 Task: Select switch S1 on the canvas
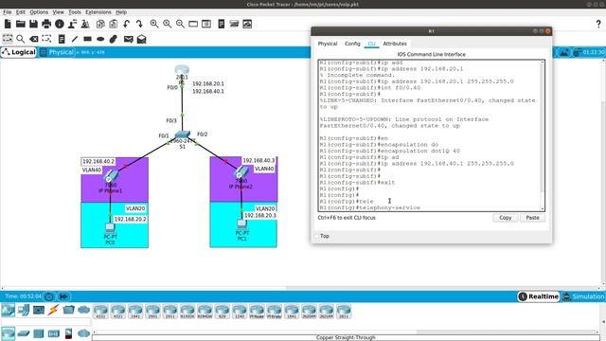tap(182, 135)
